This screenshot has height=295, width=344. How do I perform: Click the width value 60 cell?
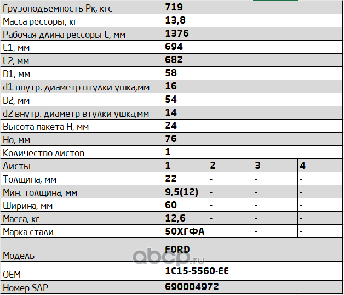coord(171,205)
